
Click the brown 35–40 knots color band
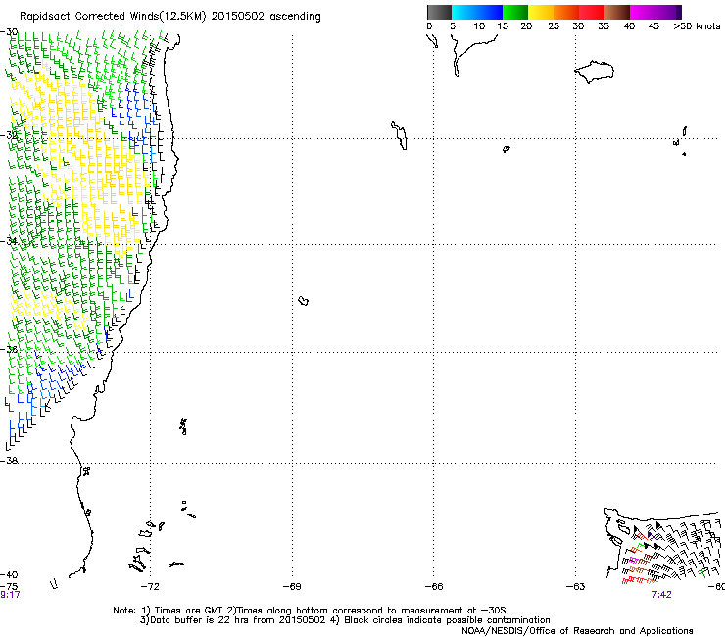tap(617, 12)
